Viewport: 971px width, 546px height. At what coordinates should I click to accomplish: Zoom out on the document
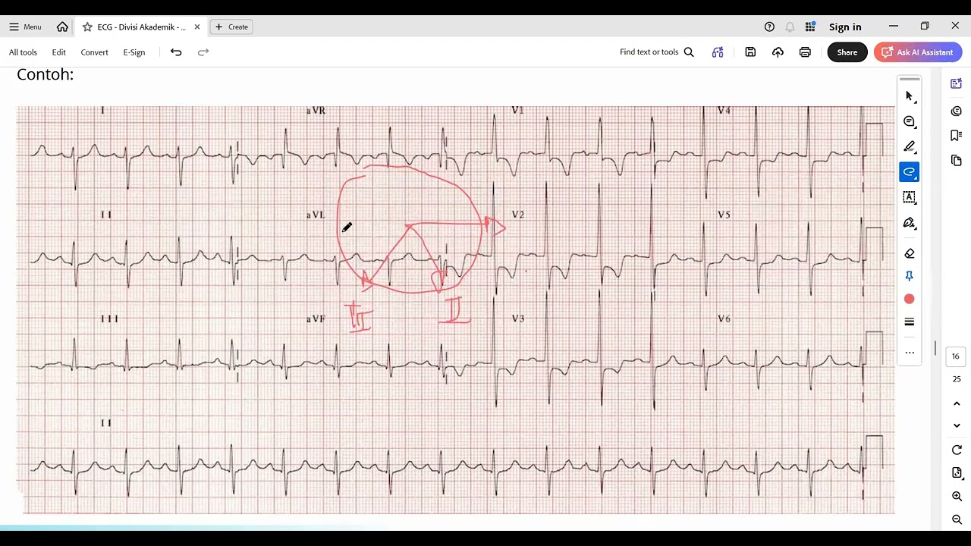[x=957, y=519]
